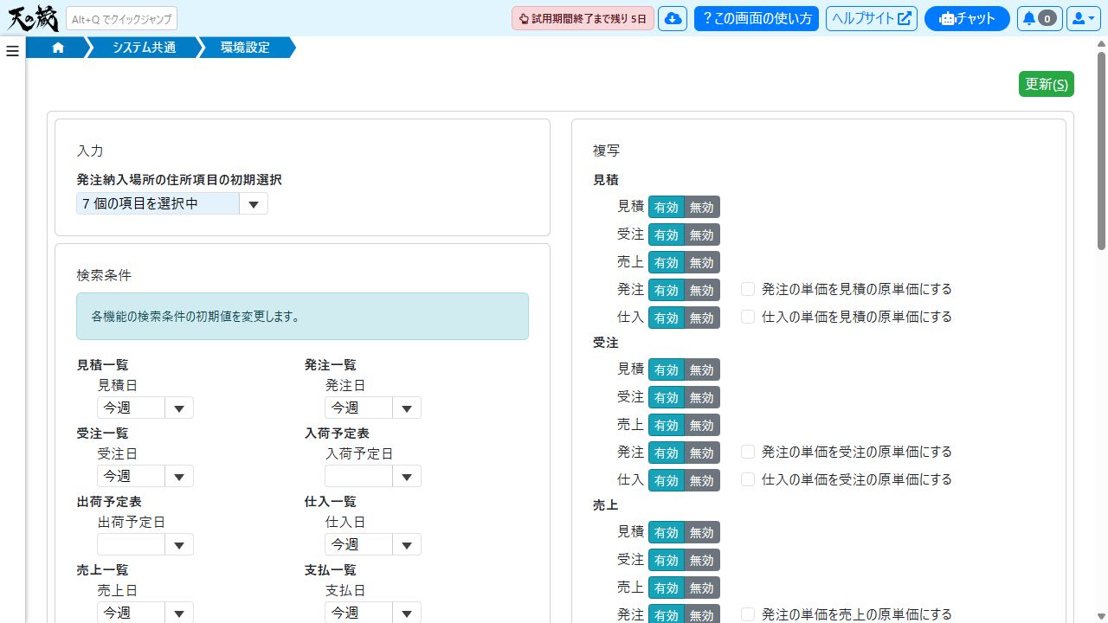
Task: Select システム共通 breadcrumb
Action: tap(144, 48)
